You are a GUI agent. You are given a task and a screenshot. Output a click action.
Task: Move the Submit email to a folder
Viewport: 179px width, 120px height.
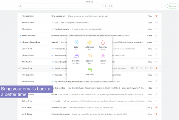pyautogui.click(x=147, y=68)
